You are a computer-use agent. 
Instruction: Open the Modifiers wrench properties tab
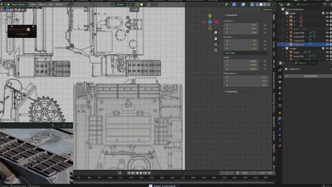click(x=280, y=118)
